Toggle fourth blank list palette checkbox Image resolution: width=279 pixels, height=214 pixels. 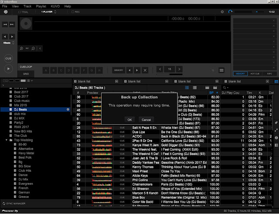click(x=267, y=82)
